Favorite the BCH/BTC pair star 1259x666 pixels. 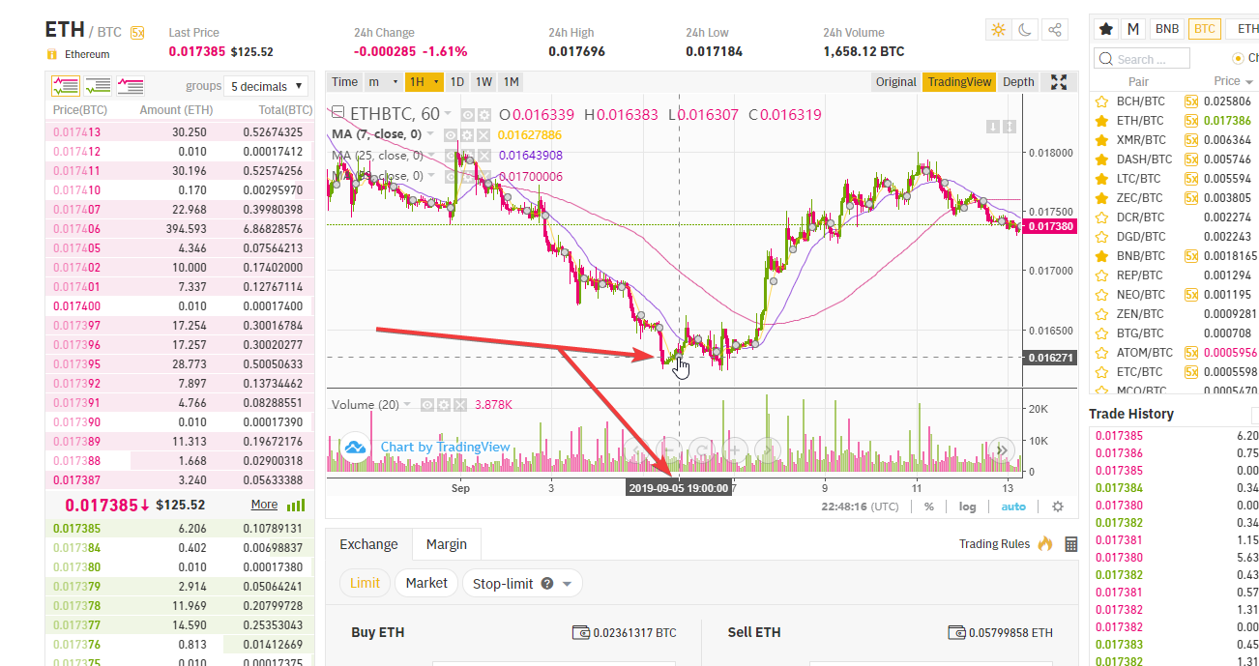point(1100,101)
